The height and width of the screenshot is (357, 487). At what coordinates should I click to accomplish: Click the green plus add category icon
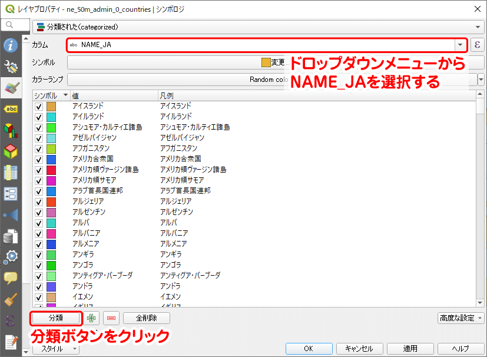click(x=91, y=318)
